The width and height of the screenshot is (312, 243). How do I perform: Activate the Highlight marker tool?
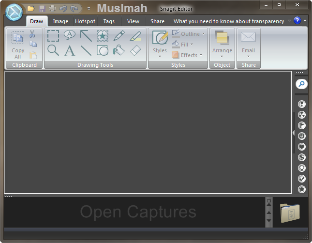[x=135, y=35]
